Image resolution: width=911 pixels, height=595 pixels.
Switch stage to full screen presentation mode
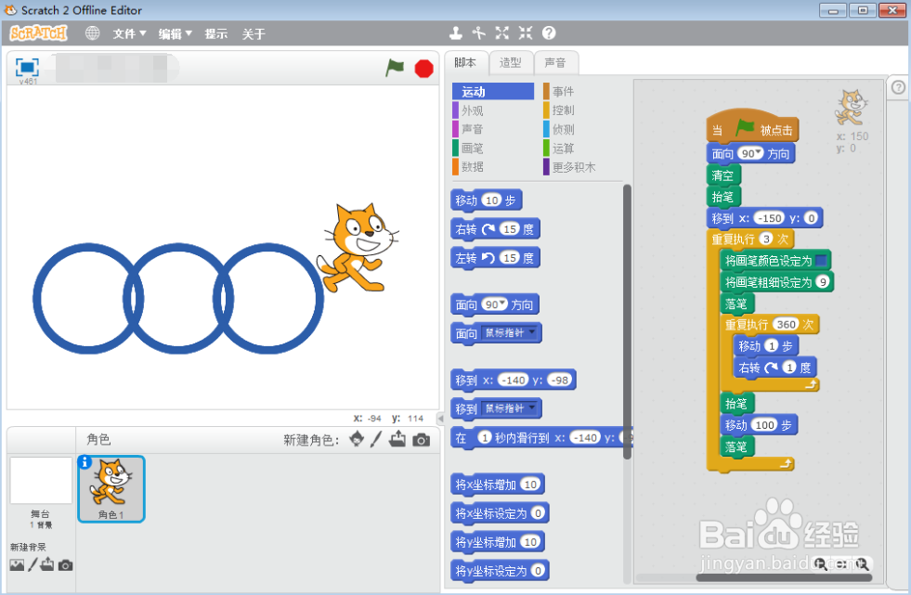(27, 68)
